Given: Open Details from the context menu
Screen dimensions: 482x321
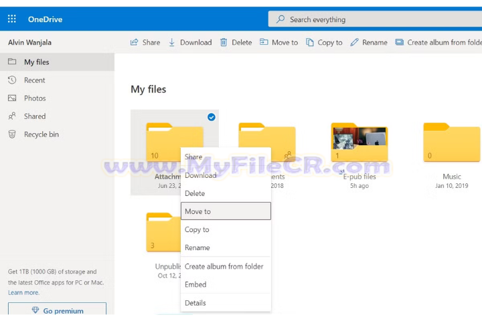Looking at the screenshot, I should pyautogui.click(x=226, y=303).
